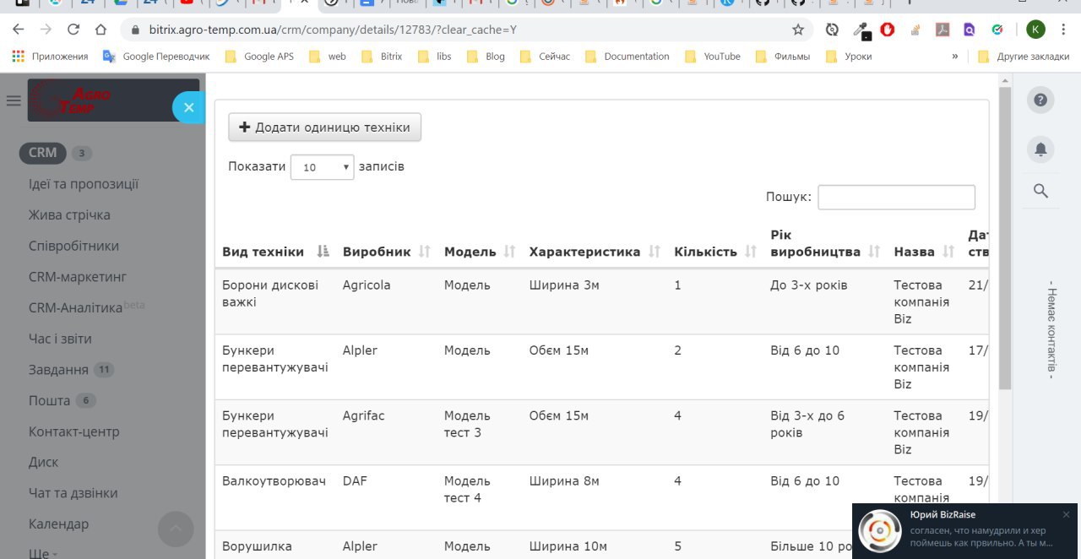Open Співробітники menu item
Viewport: 1081px width, 559px height.
pos(73,246)
